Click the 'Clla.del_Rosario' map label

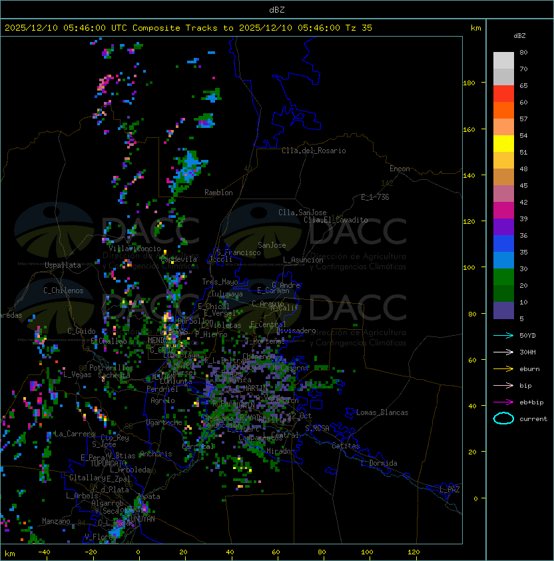point(314,151)
